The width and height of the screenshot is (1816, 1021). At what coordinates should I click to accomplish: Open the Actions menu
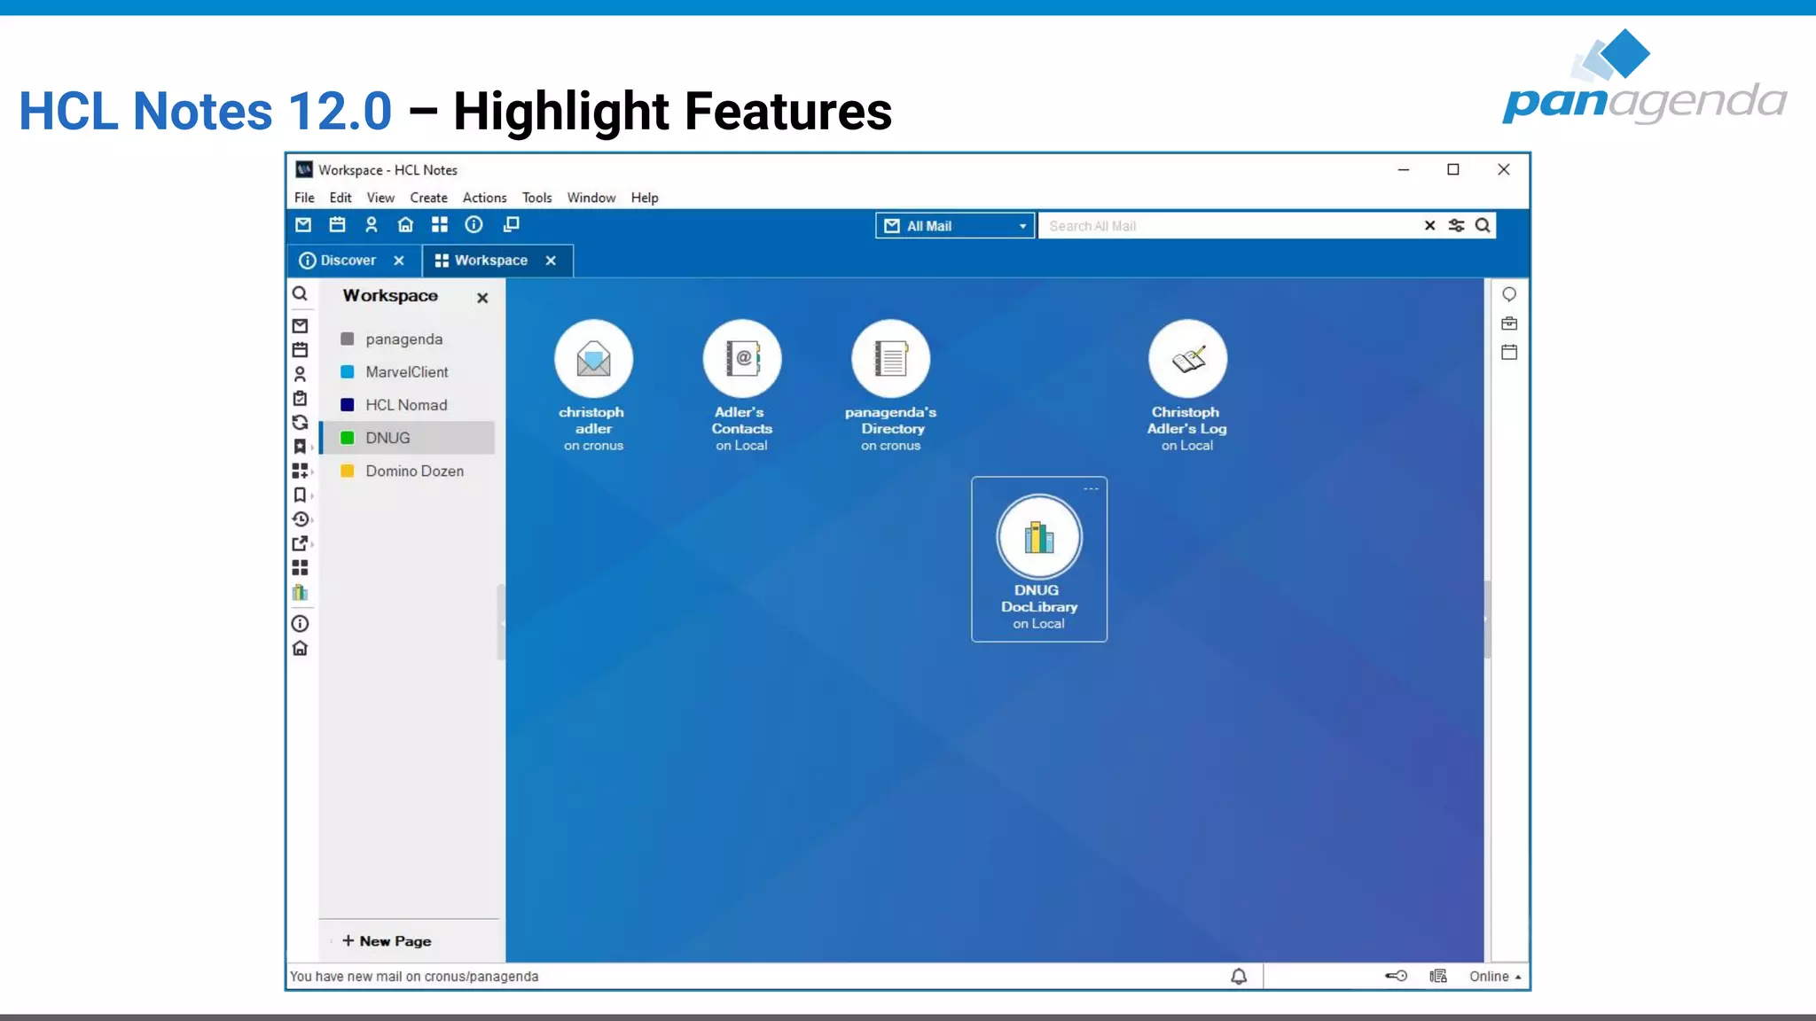[484, 198]
